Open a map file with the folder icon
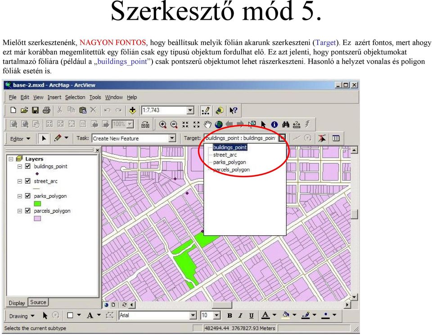The image size is (432, 336). click(x=24, y=110)
